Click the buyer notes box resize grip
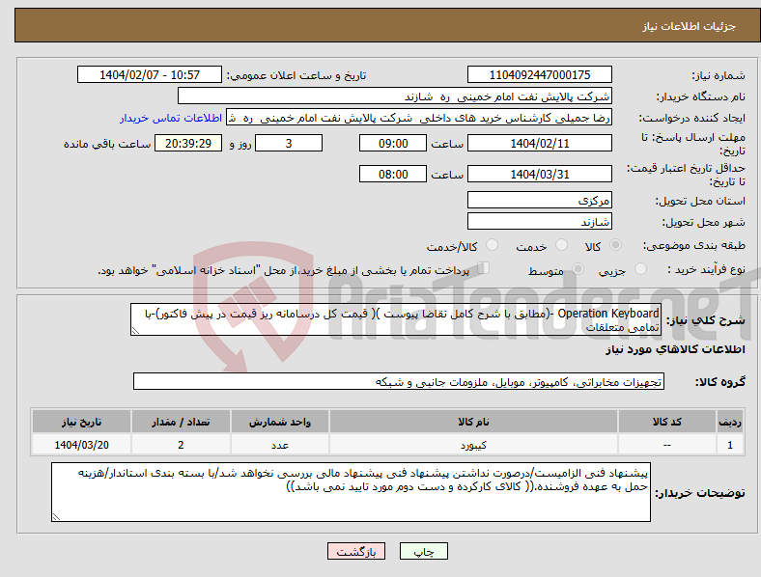 click(56, 517)
